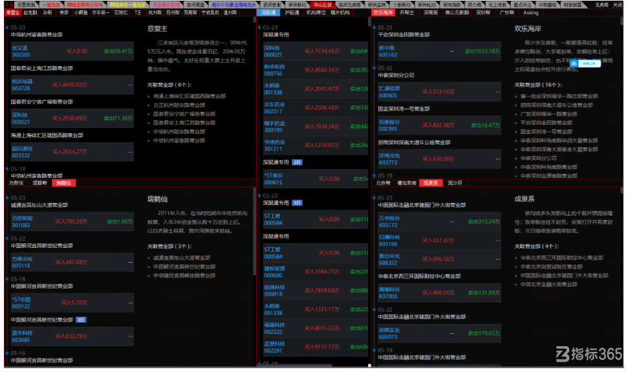Image resolution: width=628 pixels, height=372 pixels.
Task: Click stock code 603773 row
Action: [x=439, y=159]
